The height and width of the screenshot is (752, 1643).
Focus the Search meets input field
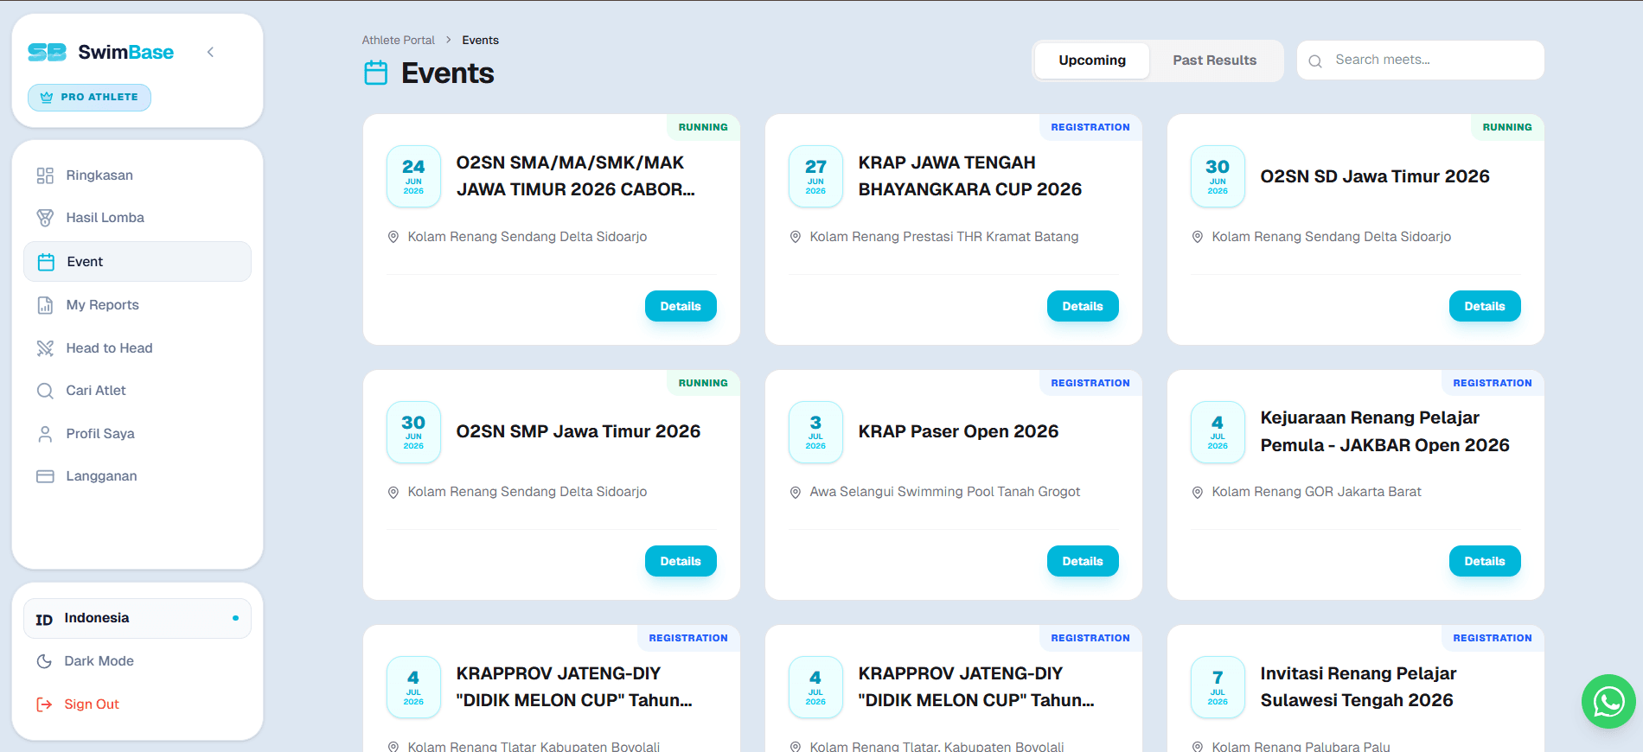pos(1421,60)
